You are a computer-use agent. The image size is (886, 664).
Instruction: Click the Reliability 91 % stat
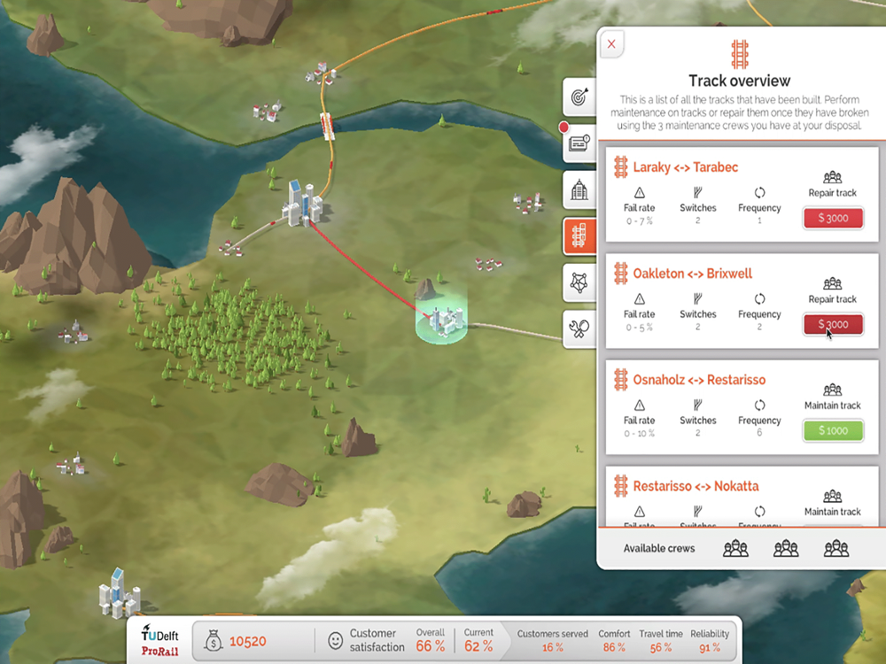tap(710, 640)
